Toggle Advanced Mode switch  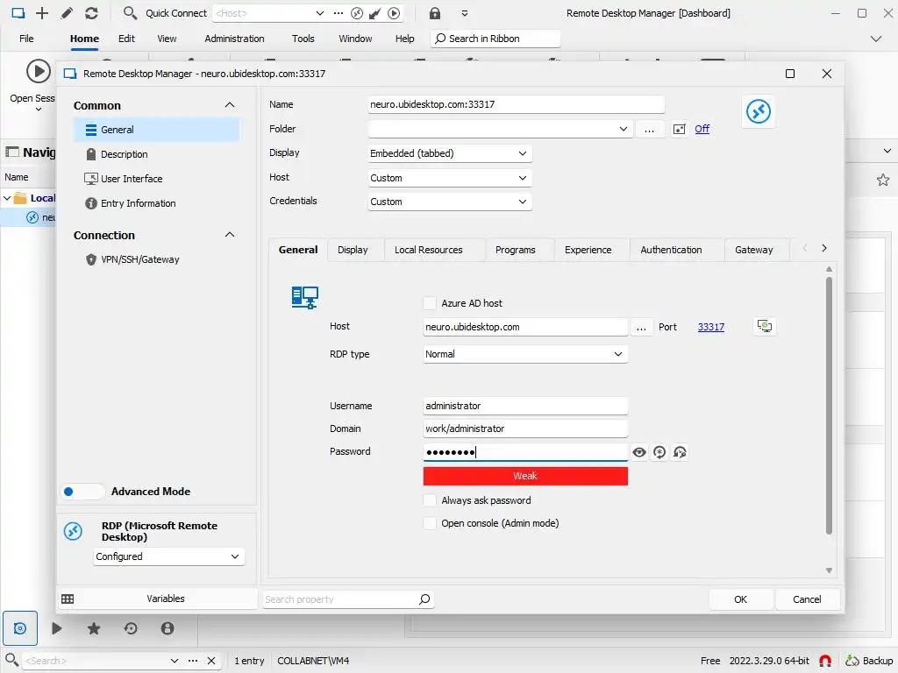83,491
